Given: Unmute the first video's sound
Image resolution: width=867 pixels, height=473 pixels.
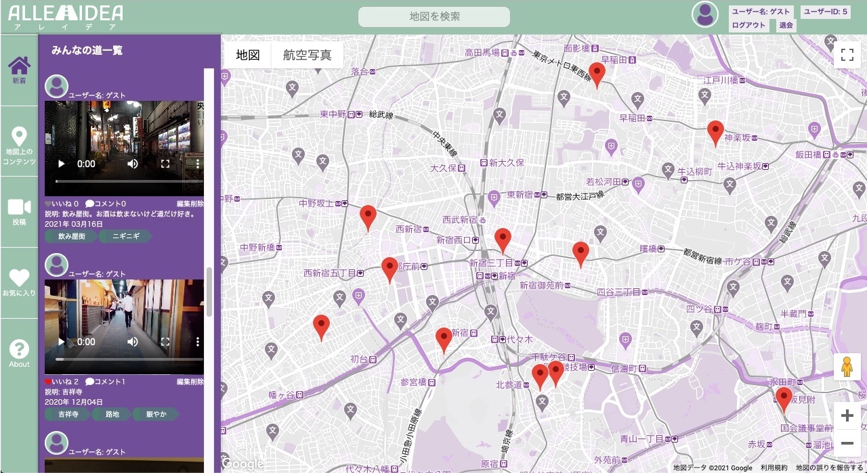Looking at the screenshot, I should click(x=133, y=163).
